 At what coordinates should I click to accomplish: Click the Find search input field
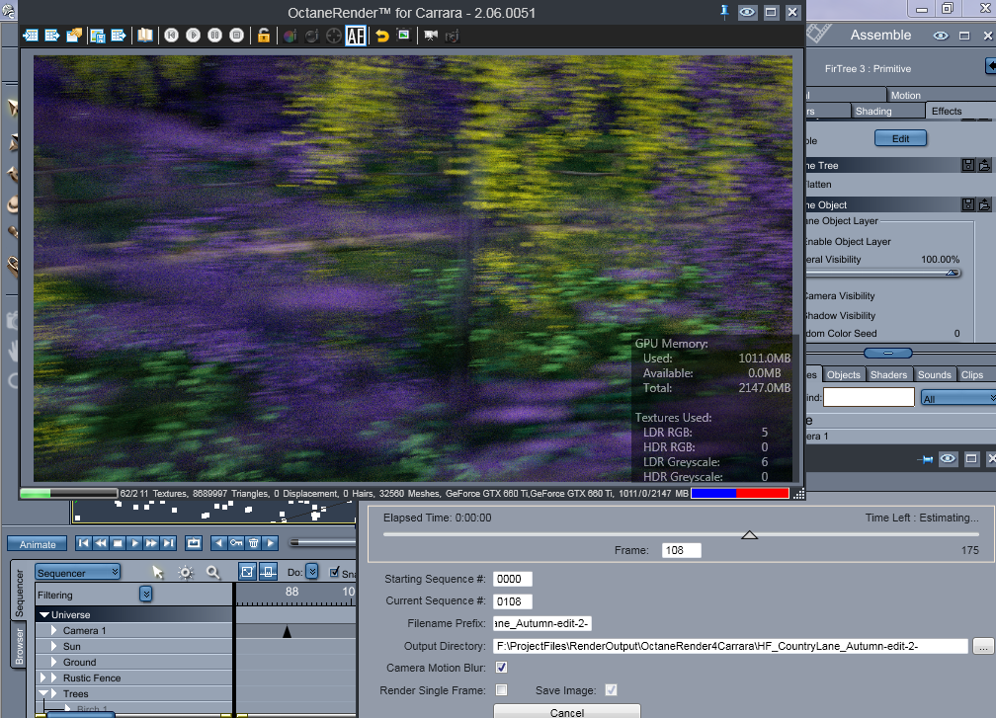pos(869,397)
